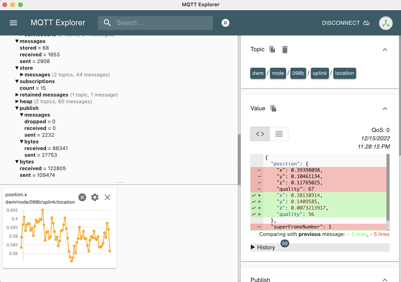Click the user profile avatar icon
Image resolution: width=401 pixels, height=282 pixels.
click(x=386, y=23)
